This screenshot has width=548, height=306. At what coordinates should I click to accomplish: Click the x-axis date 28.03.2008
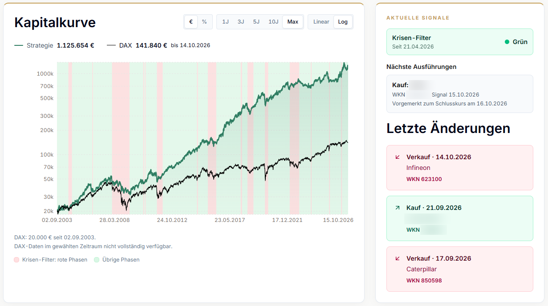114,220
